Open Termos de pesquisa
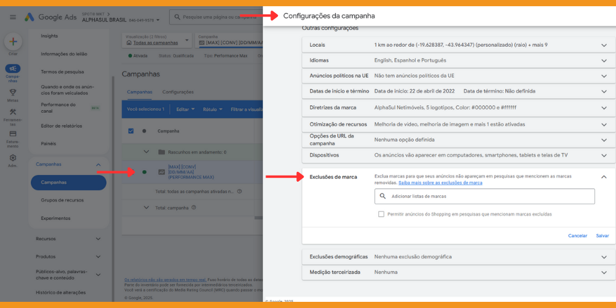This screenshot has height=308, width=616. point(62,72)
